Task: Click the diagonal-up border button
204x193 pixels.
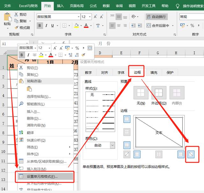Action: [127, 154]
